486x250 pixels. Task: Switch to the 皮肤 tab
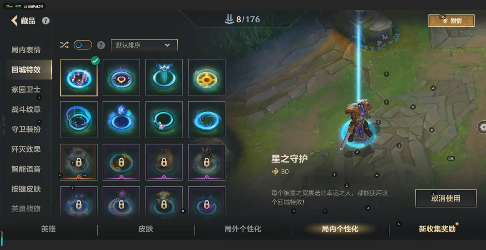coord(146,229)
